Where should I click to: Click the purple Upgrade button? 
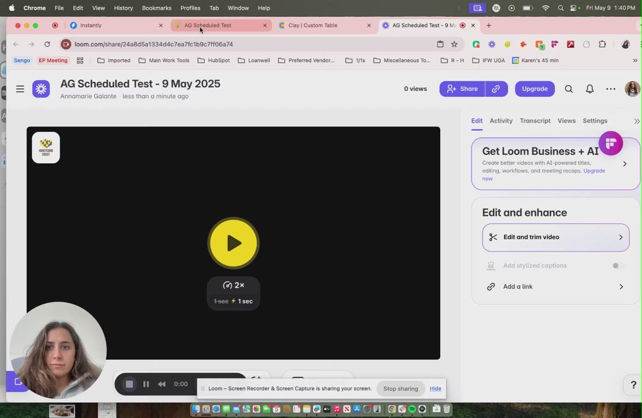(x=534, y=89)
